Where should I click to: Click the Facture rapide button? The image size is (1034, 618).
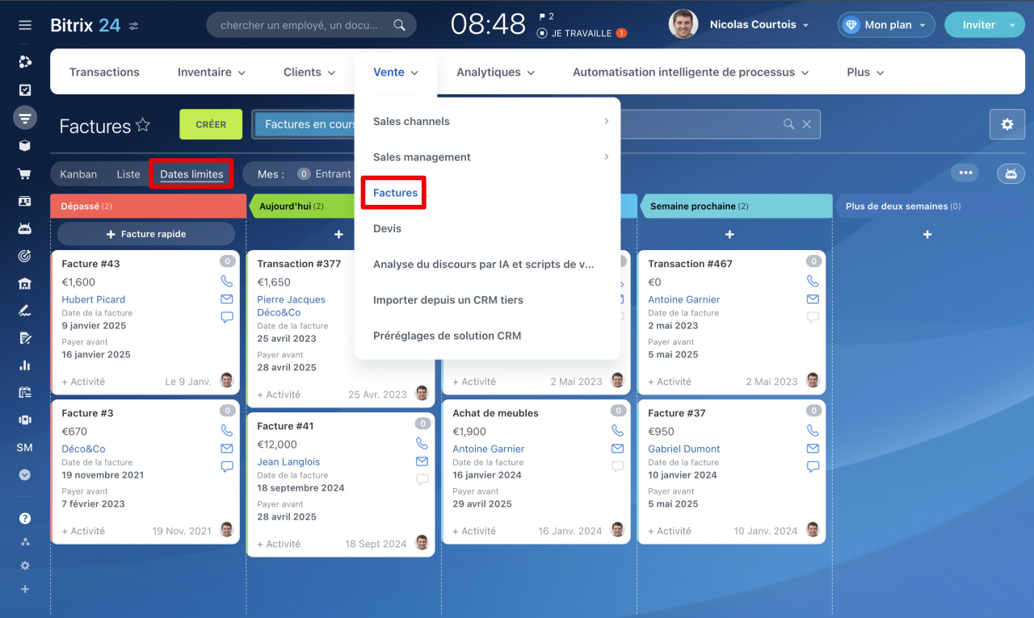tap(146, 234)
